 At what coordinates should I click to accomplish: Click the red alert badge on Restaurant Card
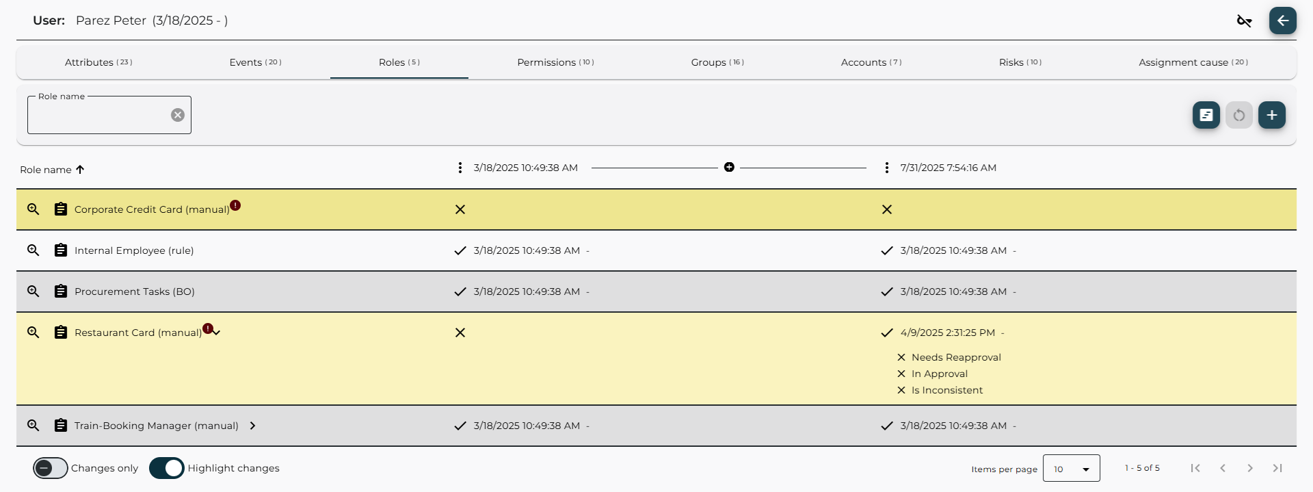click(208, 328)
